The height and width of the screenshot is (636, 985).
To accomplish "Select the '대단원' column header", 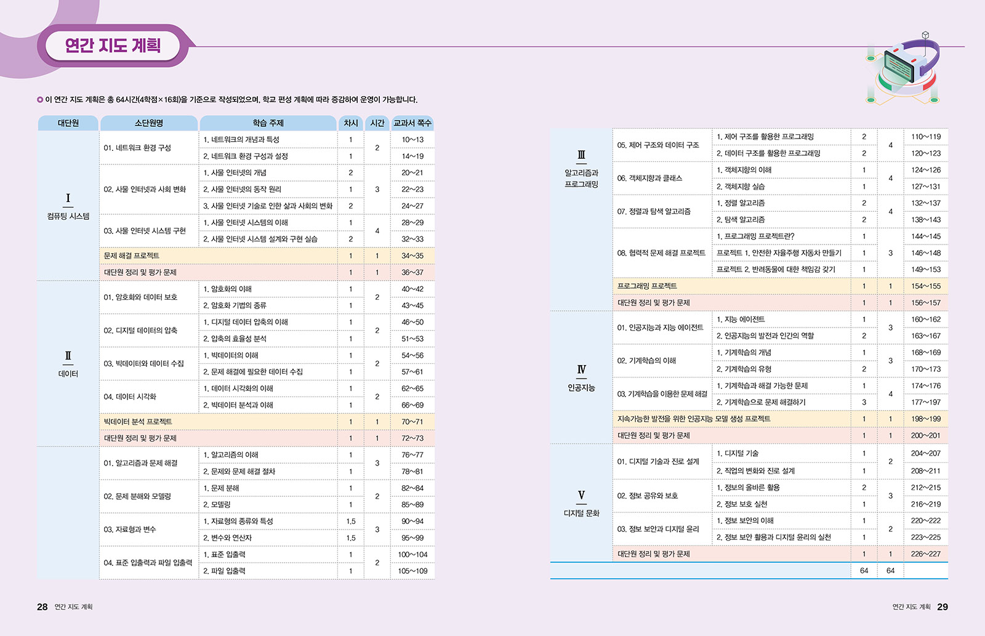I will tap(68, 123).
